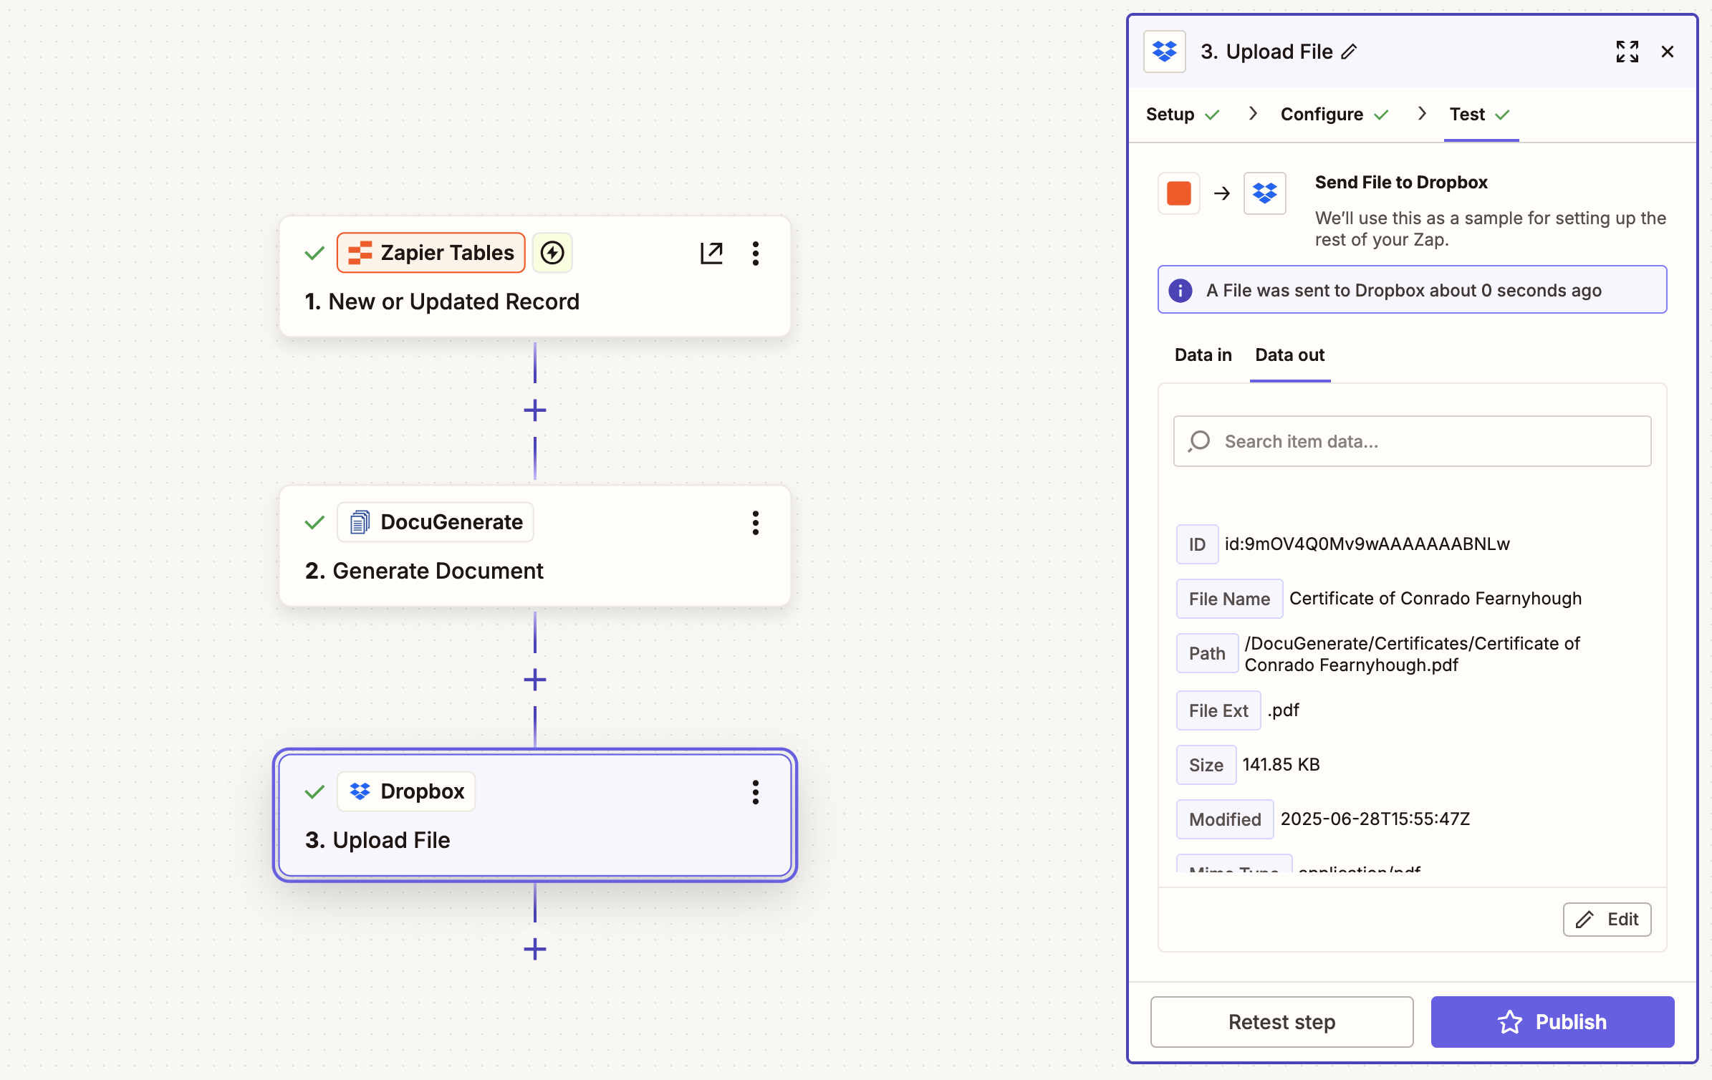Image resolution: width=1712 pixels, height=1080 pixels.
Task: Select the New or Updated Record step
Action: (535, 276)
